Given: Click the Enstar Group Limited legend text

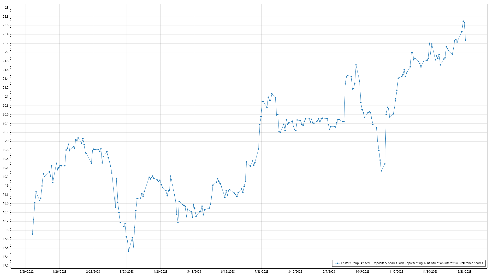Looking at the screenshot, I should (412, 263).
